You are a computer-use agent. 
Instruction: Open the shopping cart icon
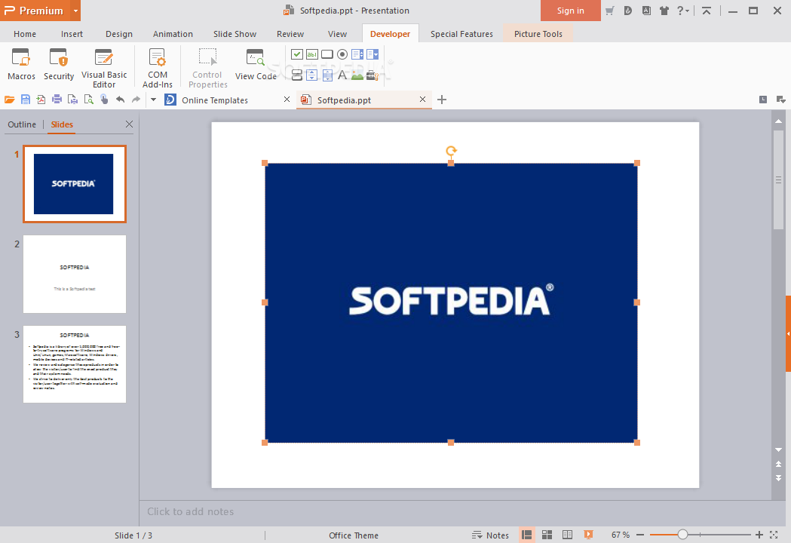click(x=610, y=11)
